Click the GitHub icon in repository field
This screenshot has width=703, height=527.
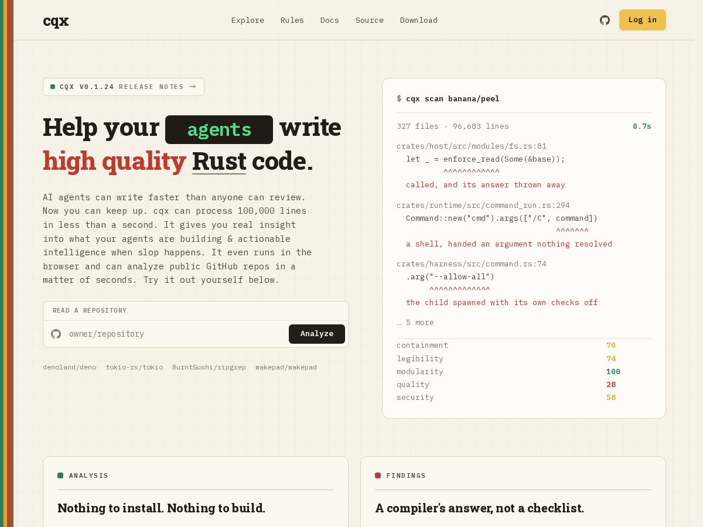tap(56, 334)
